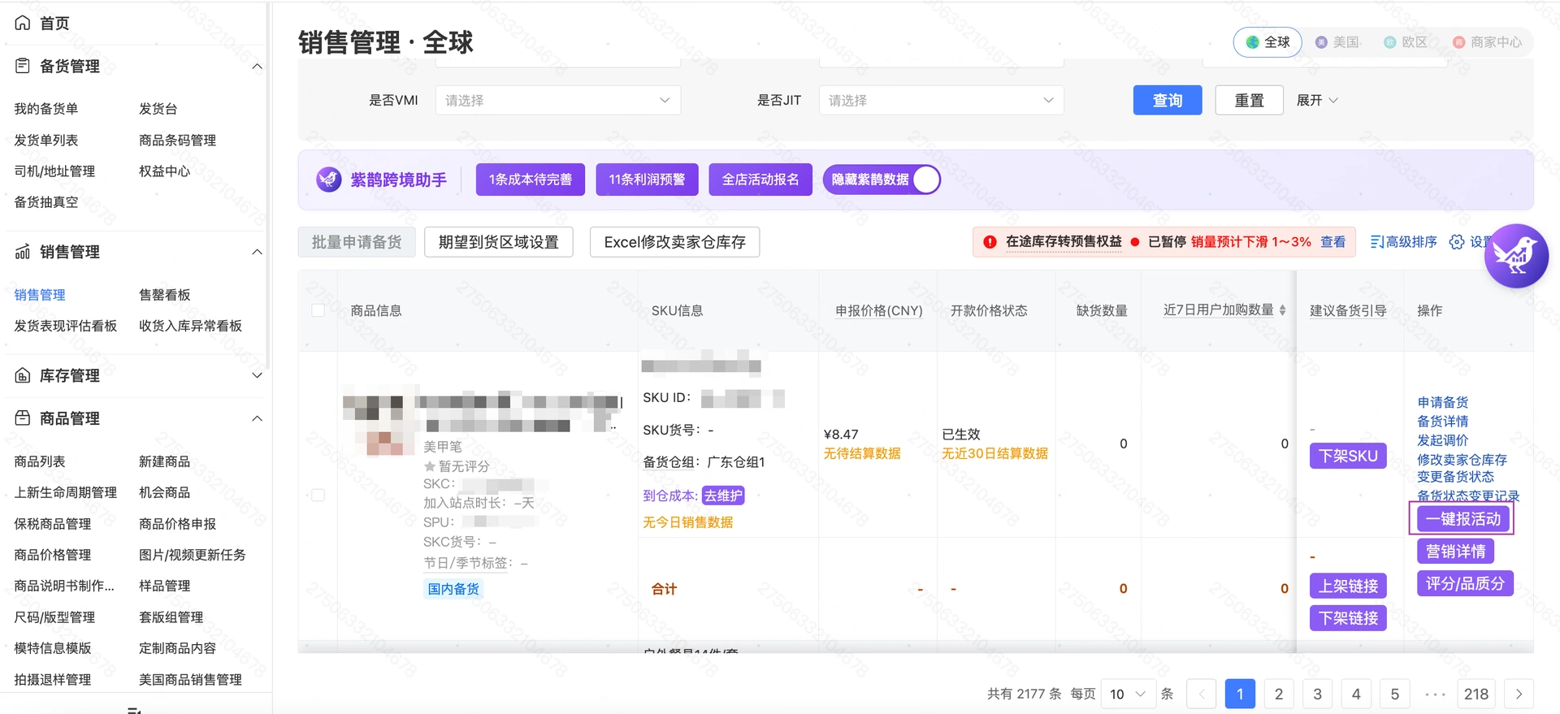Image resolution: width=1560 pixels, height=714 pixels.
Task: Open 发货台 in sidebar
Action: (x=158, y=109)
